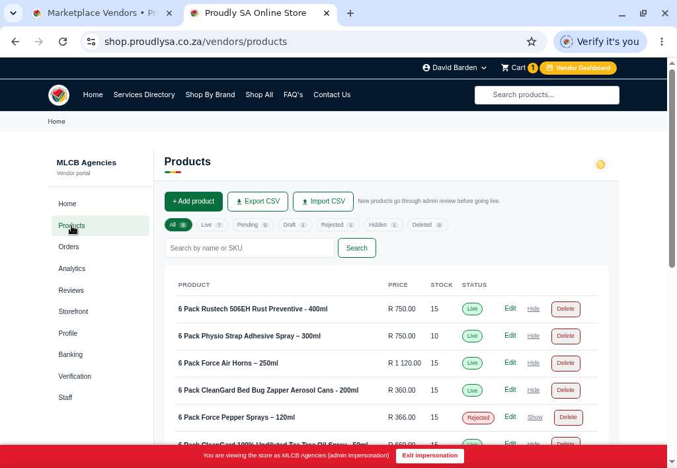
Task: Open the FAQ's page
Action: [x=293, y=95]
